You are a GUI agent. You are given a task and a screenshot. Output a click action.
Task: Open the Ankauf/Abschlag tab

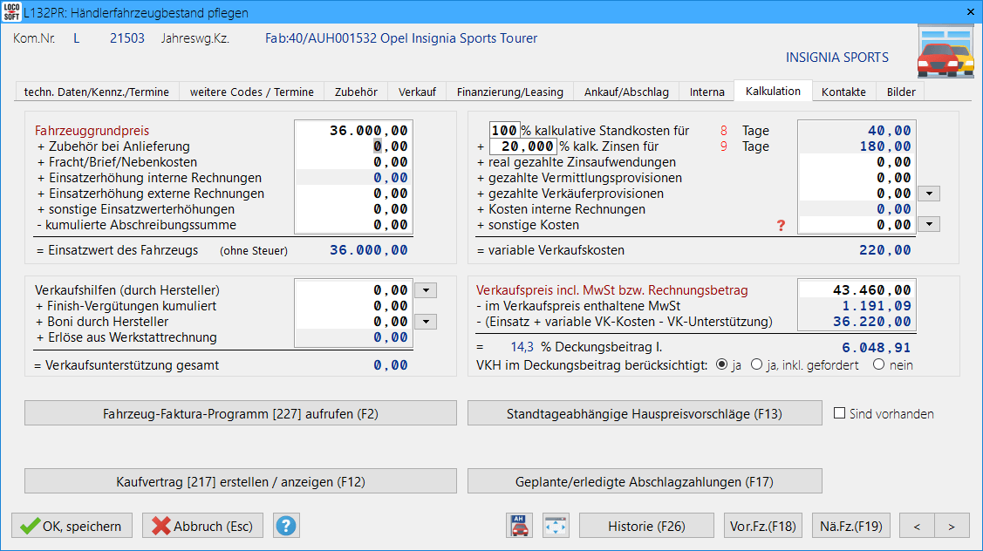[x=626, y=92]
